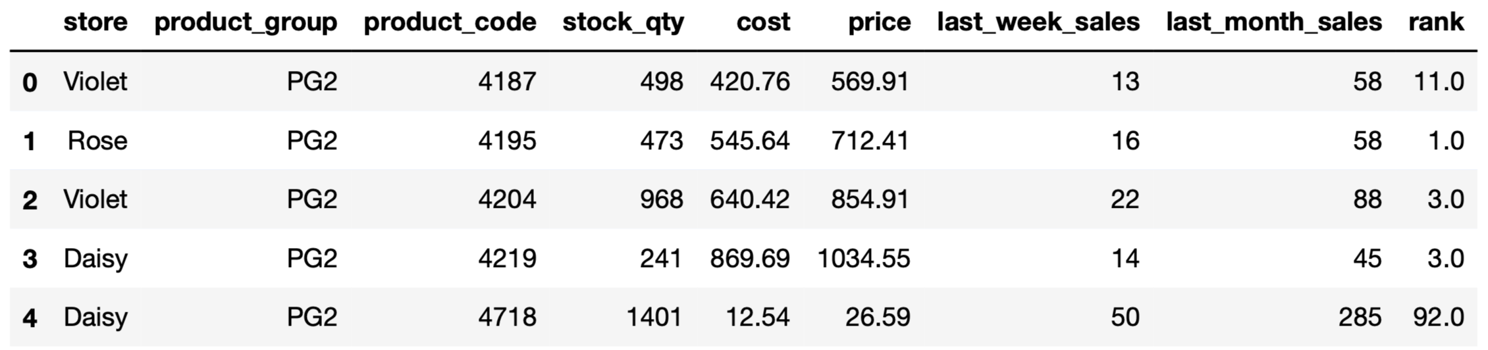Select product code 4219 cell
The height and width of the screenshot is (350, 1488).
[x=507, y=259]
